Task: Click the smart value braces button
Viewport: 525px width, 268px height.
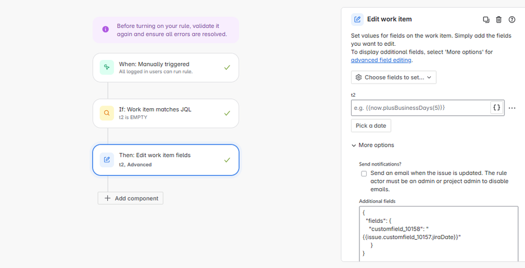Action: [497, 108]
